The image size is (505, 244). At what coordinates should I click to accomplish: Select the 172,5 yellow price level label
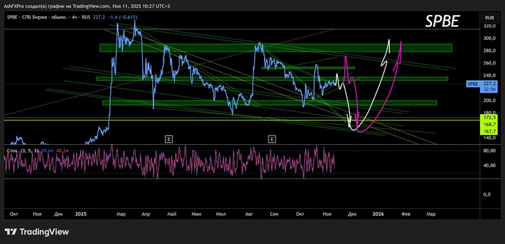pos(488,117)
